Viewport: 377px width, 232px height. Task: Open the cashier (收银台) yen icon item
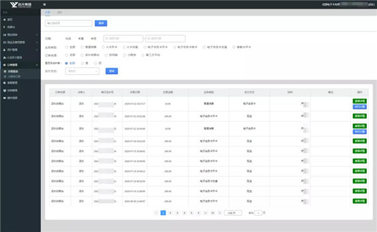4,27
